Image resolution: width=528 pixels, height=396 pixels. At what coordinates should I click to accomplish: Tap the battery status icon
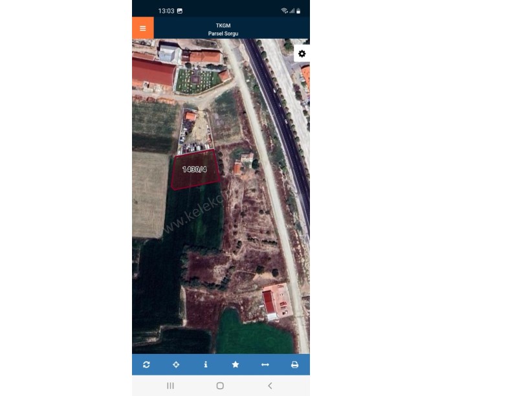coord(298,11)
